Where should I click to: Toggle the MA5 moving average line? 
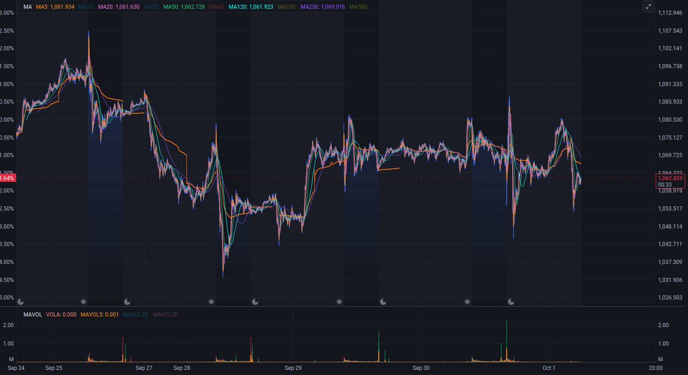click(x=55, y=7)
